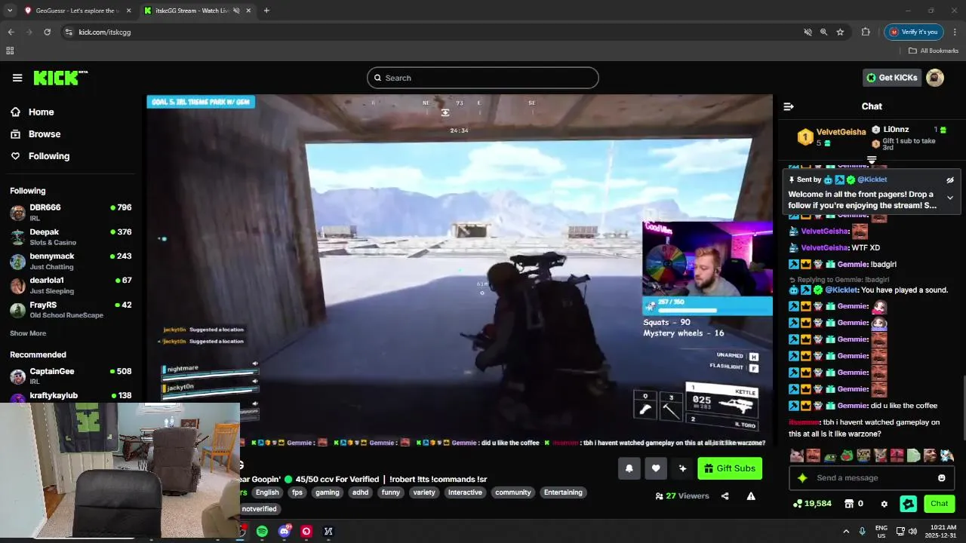
Task: Open the emoji picker in chat input
Action: 941,477
